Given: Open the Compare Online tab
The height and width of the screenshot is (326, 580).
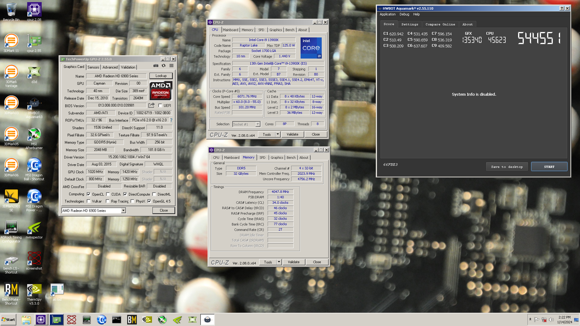Looking at the screenshot, I should point(440,24).
